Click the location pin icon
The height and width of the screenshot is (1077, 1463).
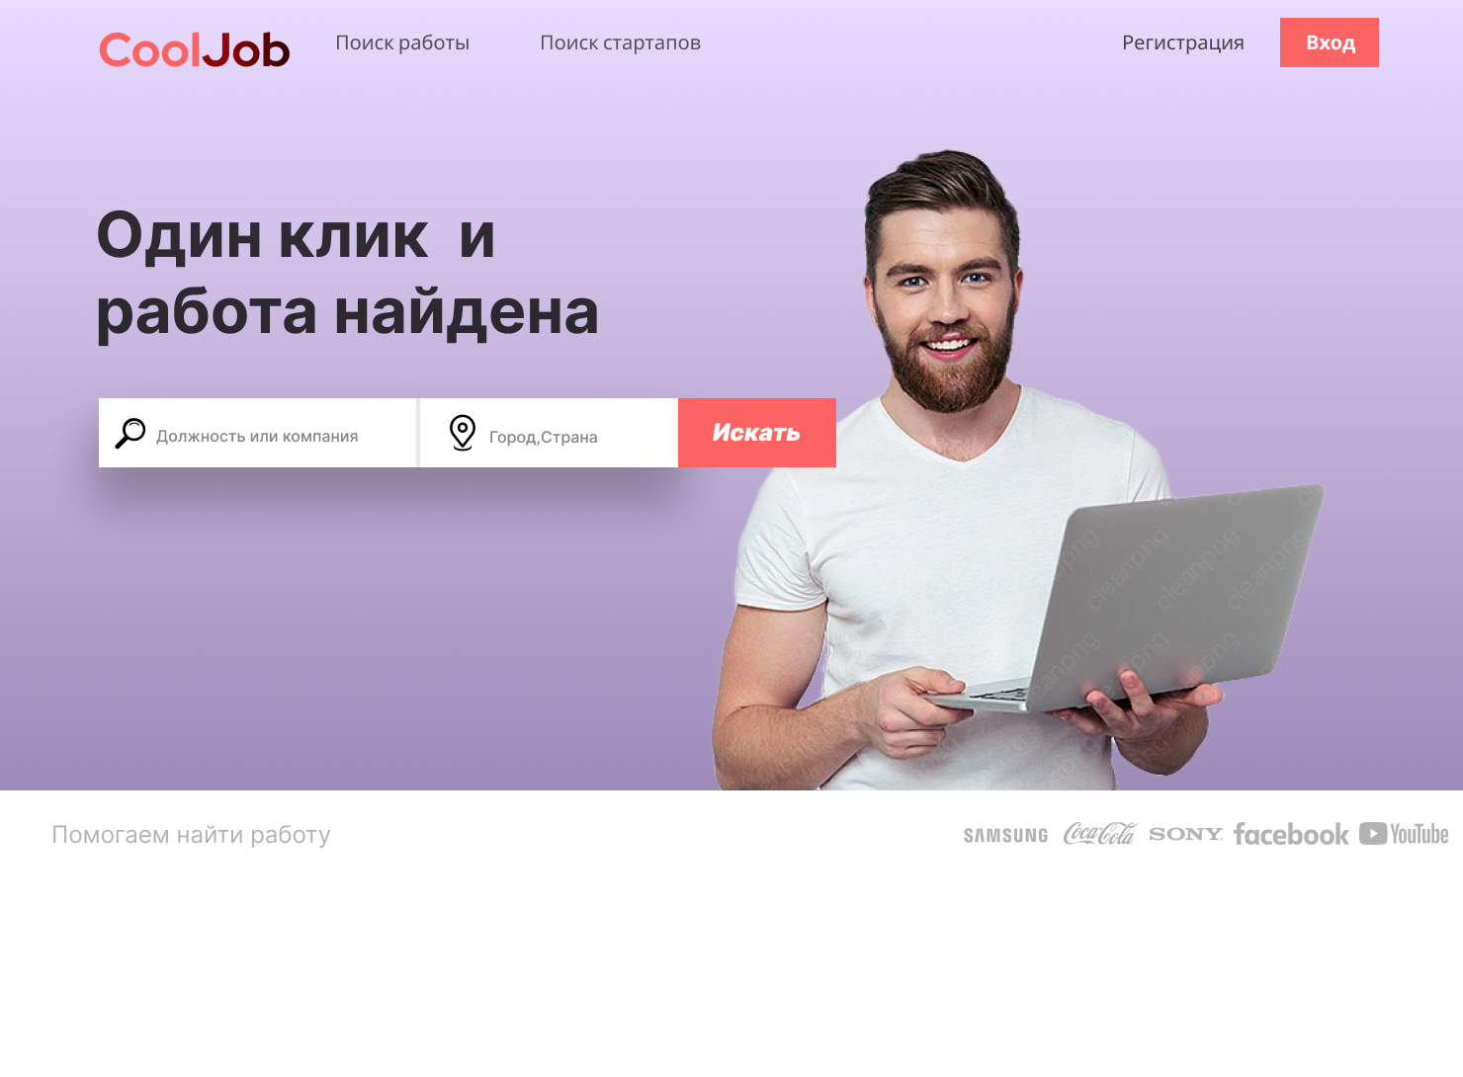[x=462, y=433]
